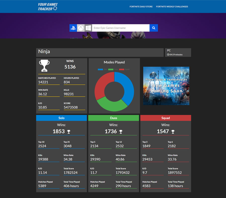Click Solo win rate 34.38
Screen dimensions: 226x198
[x=68, y=159]
